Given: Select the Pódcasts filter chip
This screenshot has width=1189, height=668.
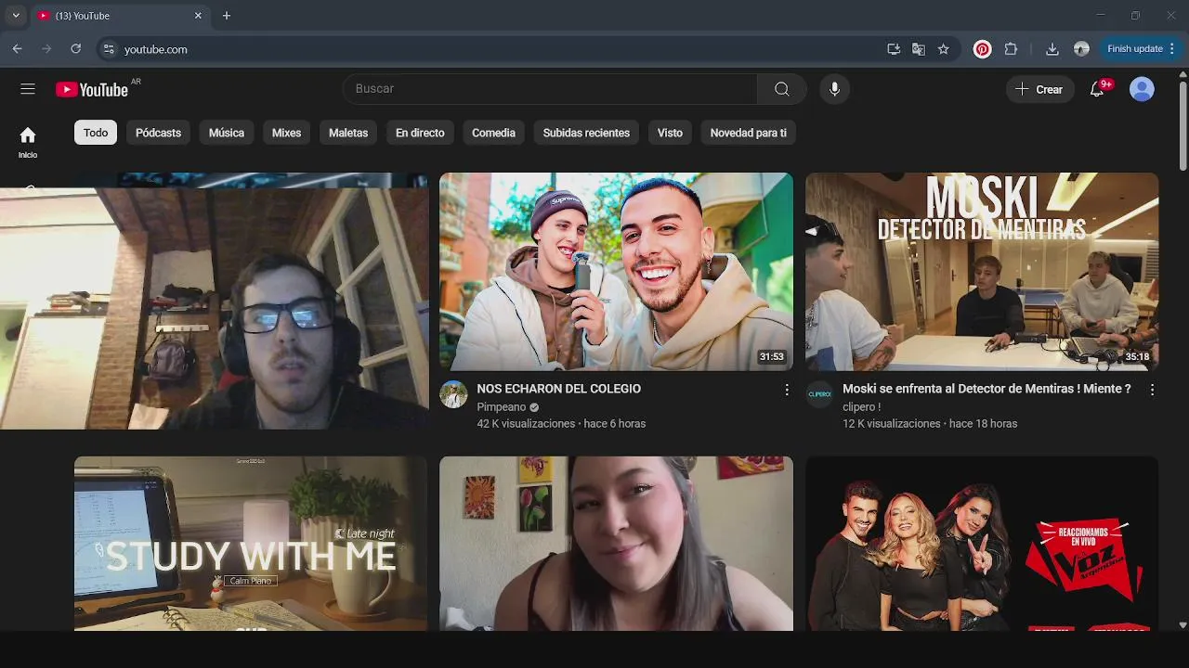Looking at the screenshot, I should click(158, 133).
